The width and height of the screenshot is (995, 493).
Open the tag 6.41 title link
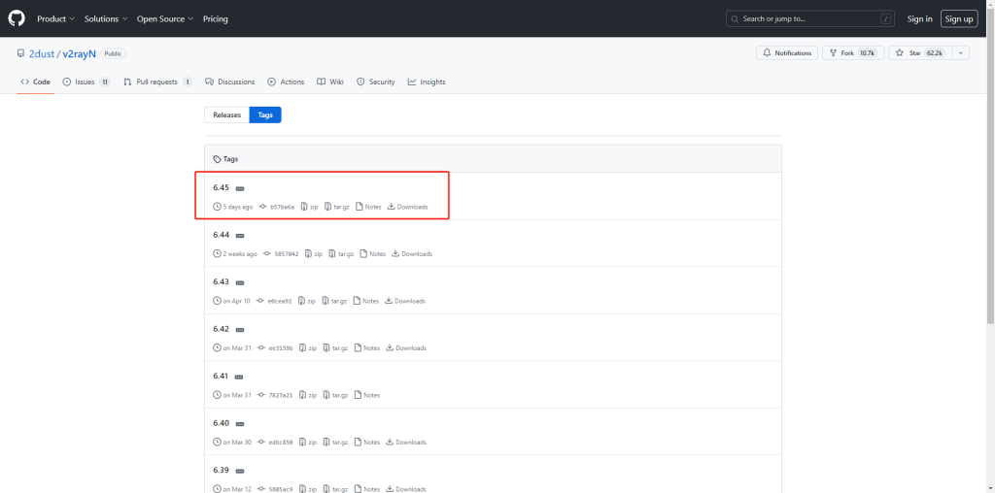click(221, 376)
